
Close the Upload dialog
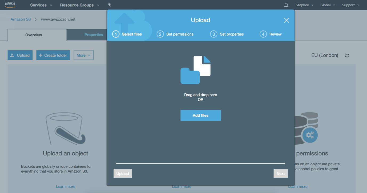287,20
